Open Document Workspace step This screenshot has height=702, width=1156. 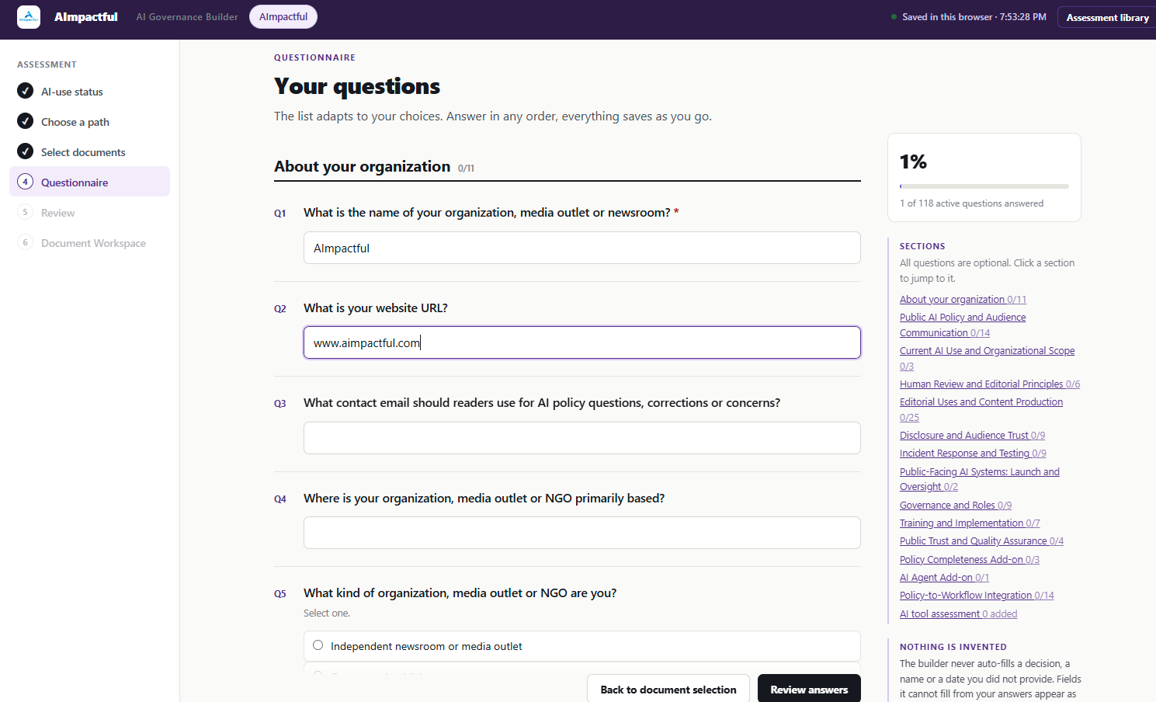pos(89,243)
